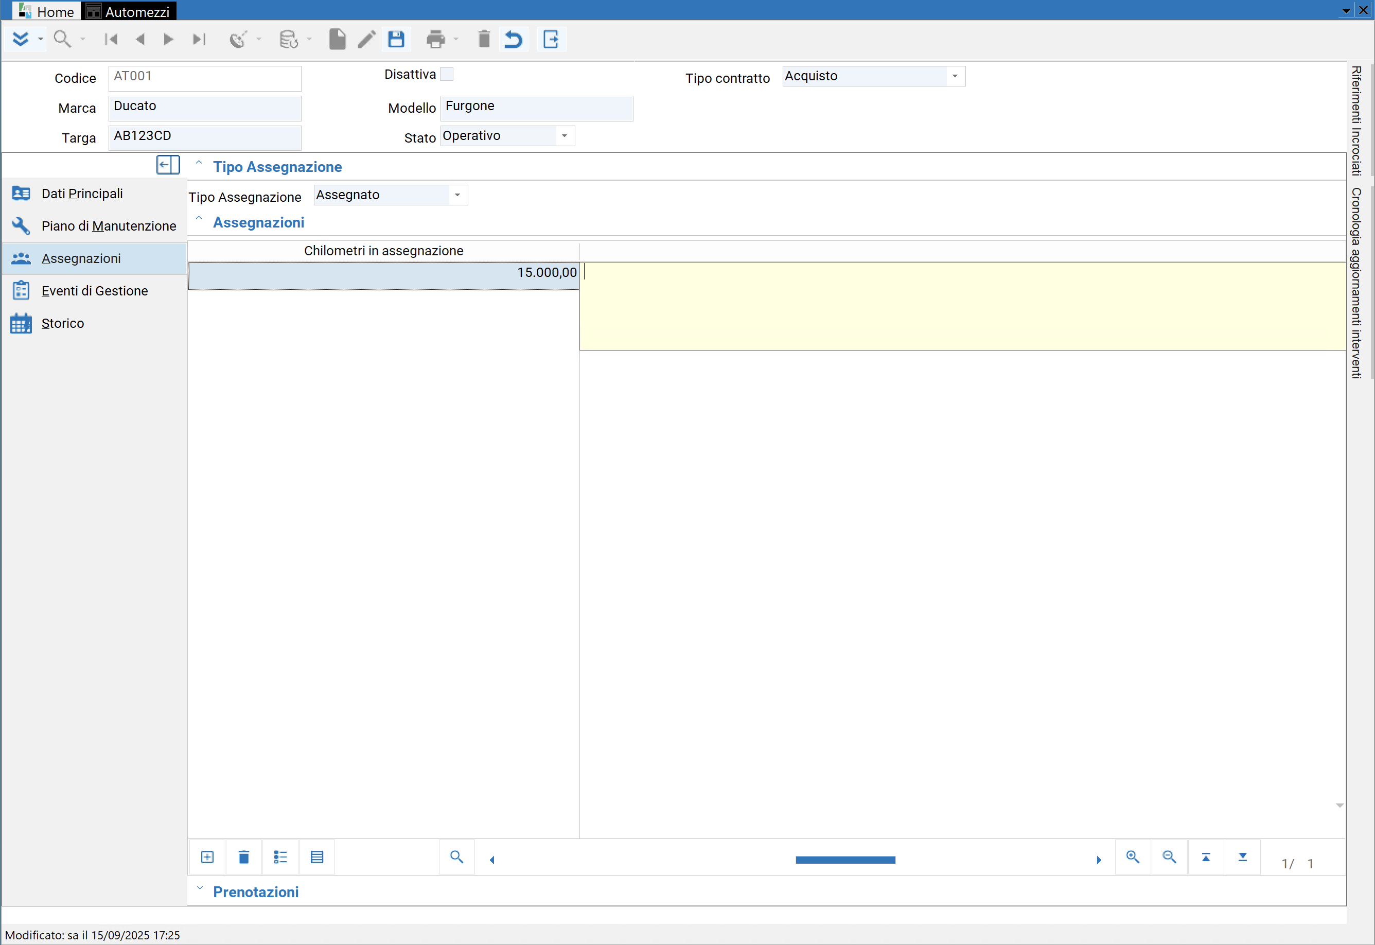This screenshot has width=1375, height=945.
Task: Go to previous record
Action: (x=140, y=39)
